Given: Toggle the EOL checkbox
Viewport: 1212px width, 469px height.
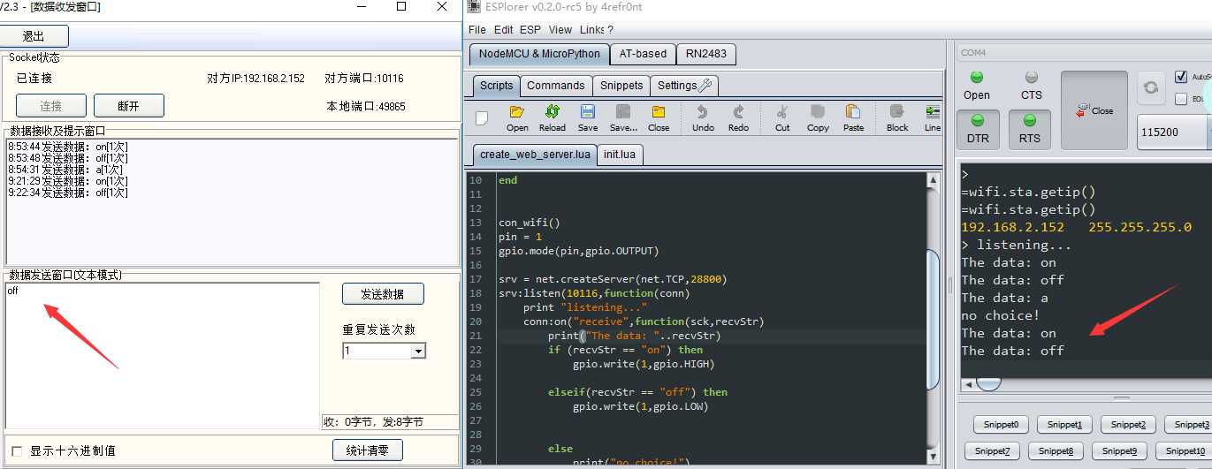Looking at the screenshot, I should tap(1181, 99).
